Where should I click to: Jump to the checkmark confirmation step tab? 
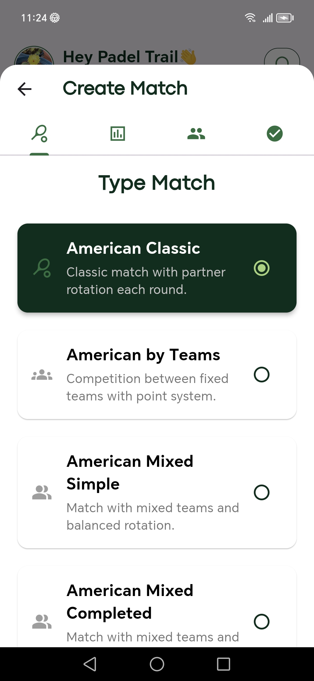[274, 134]
